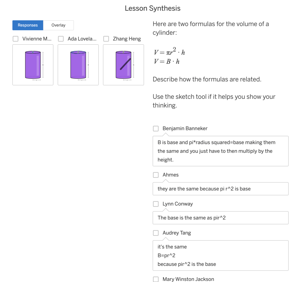Check the checkbox for Zhang Heng
The image size is (301, 282).
point(106,39)
